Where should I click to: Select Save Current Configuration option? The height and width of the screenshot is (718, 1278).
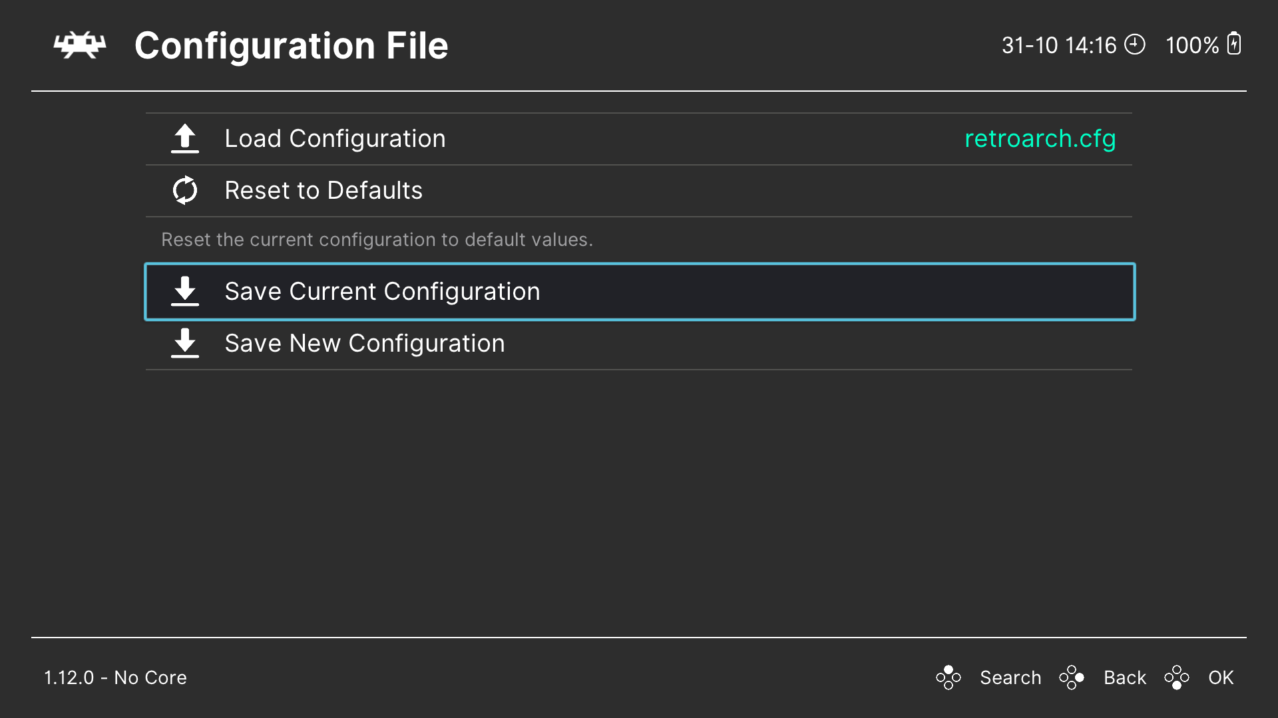[639, 290]
